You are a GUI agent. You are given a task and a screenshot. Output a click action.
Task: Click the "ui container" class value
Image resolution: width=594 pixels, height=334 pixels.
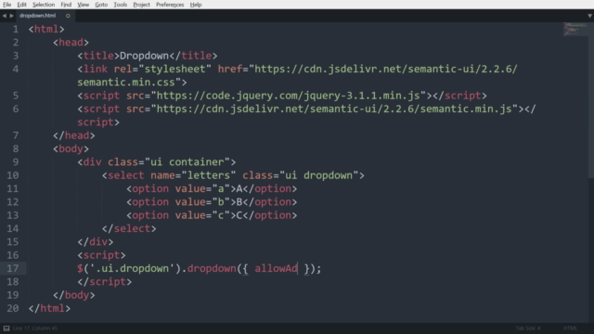[x=187, y=162]
